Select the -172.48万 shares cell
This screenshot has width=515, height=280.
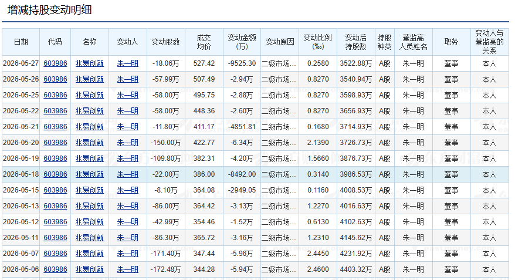pos(166,269)
